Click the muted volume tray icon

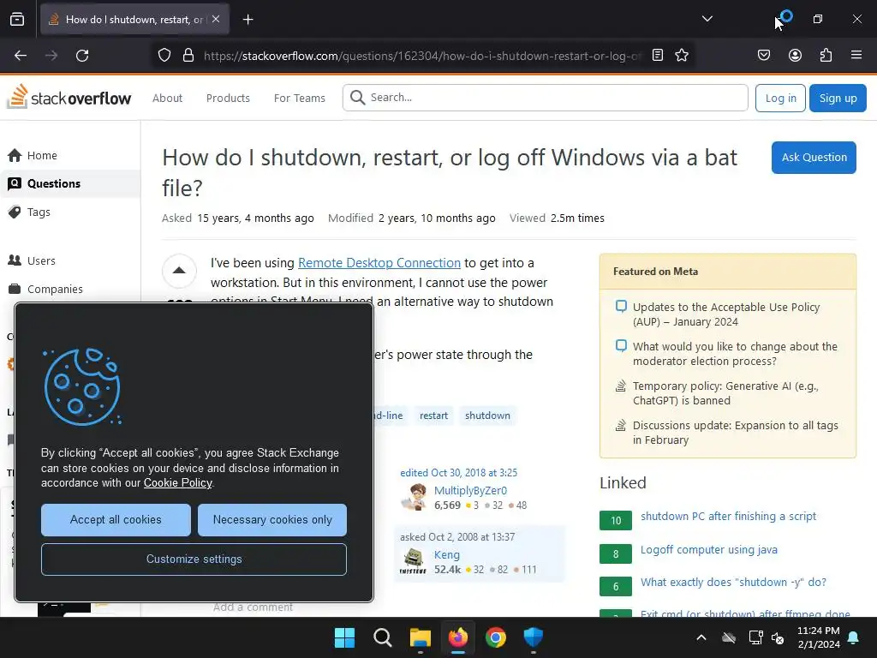778,637
